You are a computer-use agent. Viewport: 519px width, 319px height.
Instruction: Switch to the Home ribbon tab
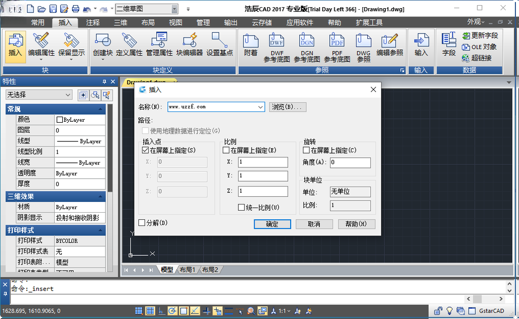click(38, 23)
